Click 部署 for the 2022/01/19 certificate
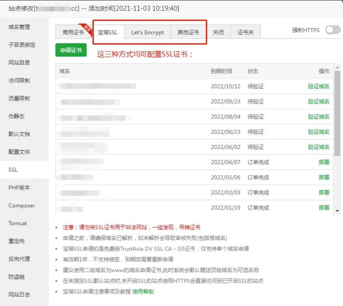The height and width of the screenshot is (306, 343). coord(324,208)
